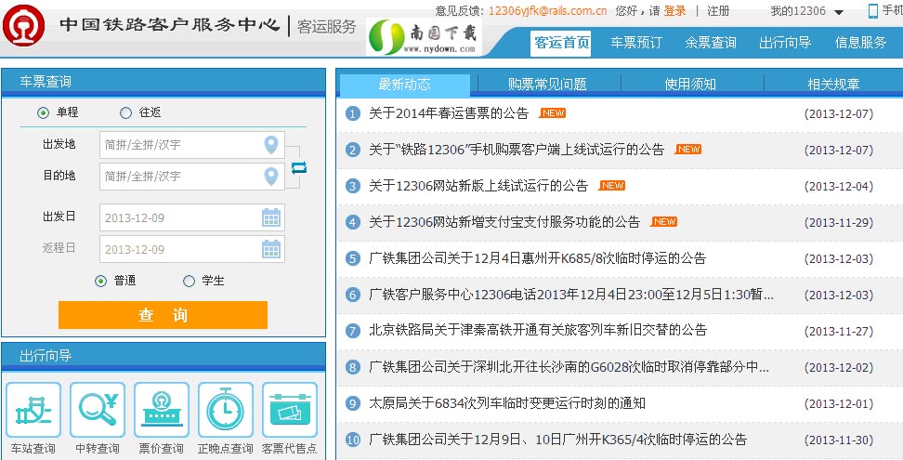Click the swap departure and destination icon
The height and width of the screenshot is (460, 903).
coord(298,167)
